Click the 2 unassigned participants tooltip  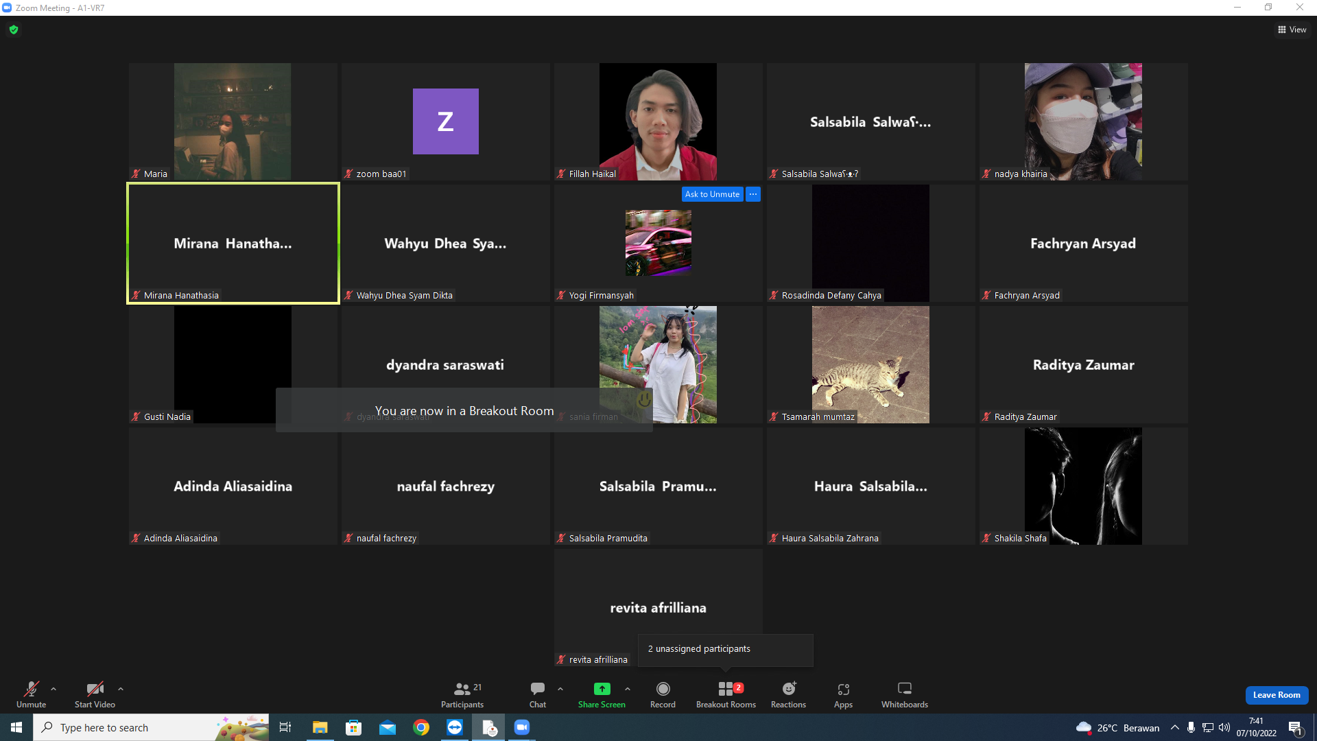pyautogui.click(x=725, y=649)
